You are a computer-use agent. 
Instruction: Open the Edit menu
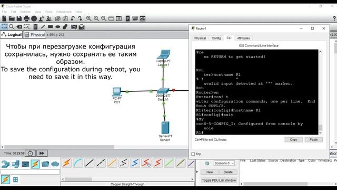(13, 12)
